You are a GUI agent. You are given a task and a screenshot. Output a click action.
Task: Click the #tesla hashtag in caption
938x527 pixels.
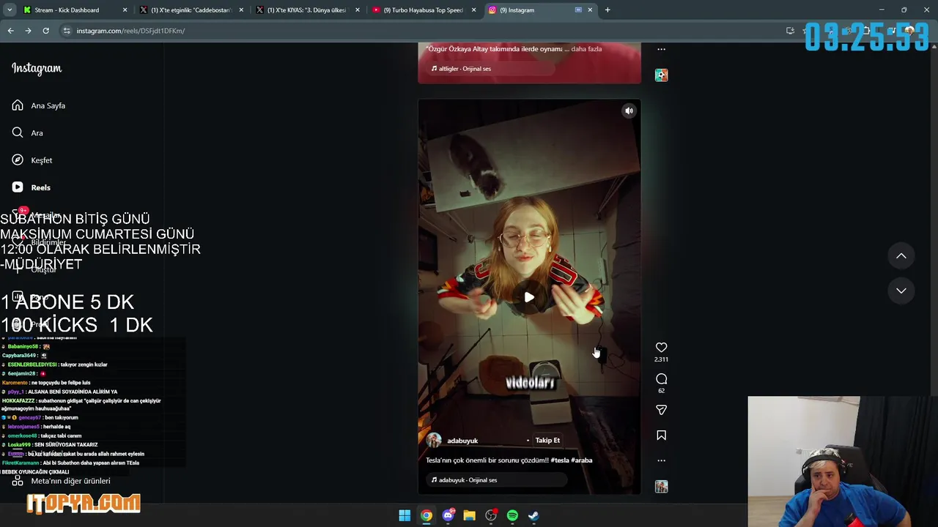point(560,460)
